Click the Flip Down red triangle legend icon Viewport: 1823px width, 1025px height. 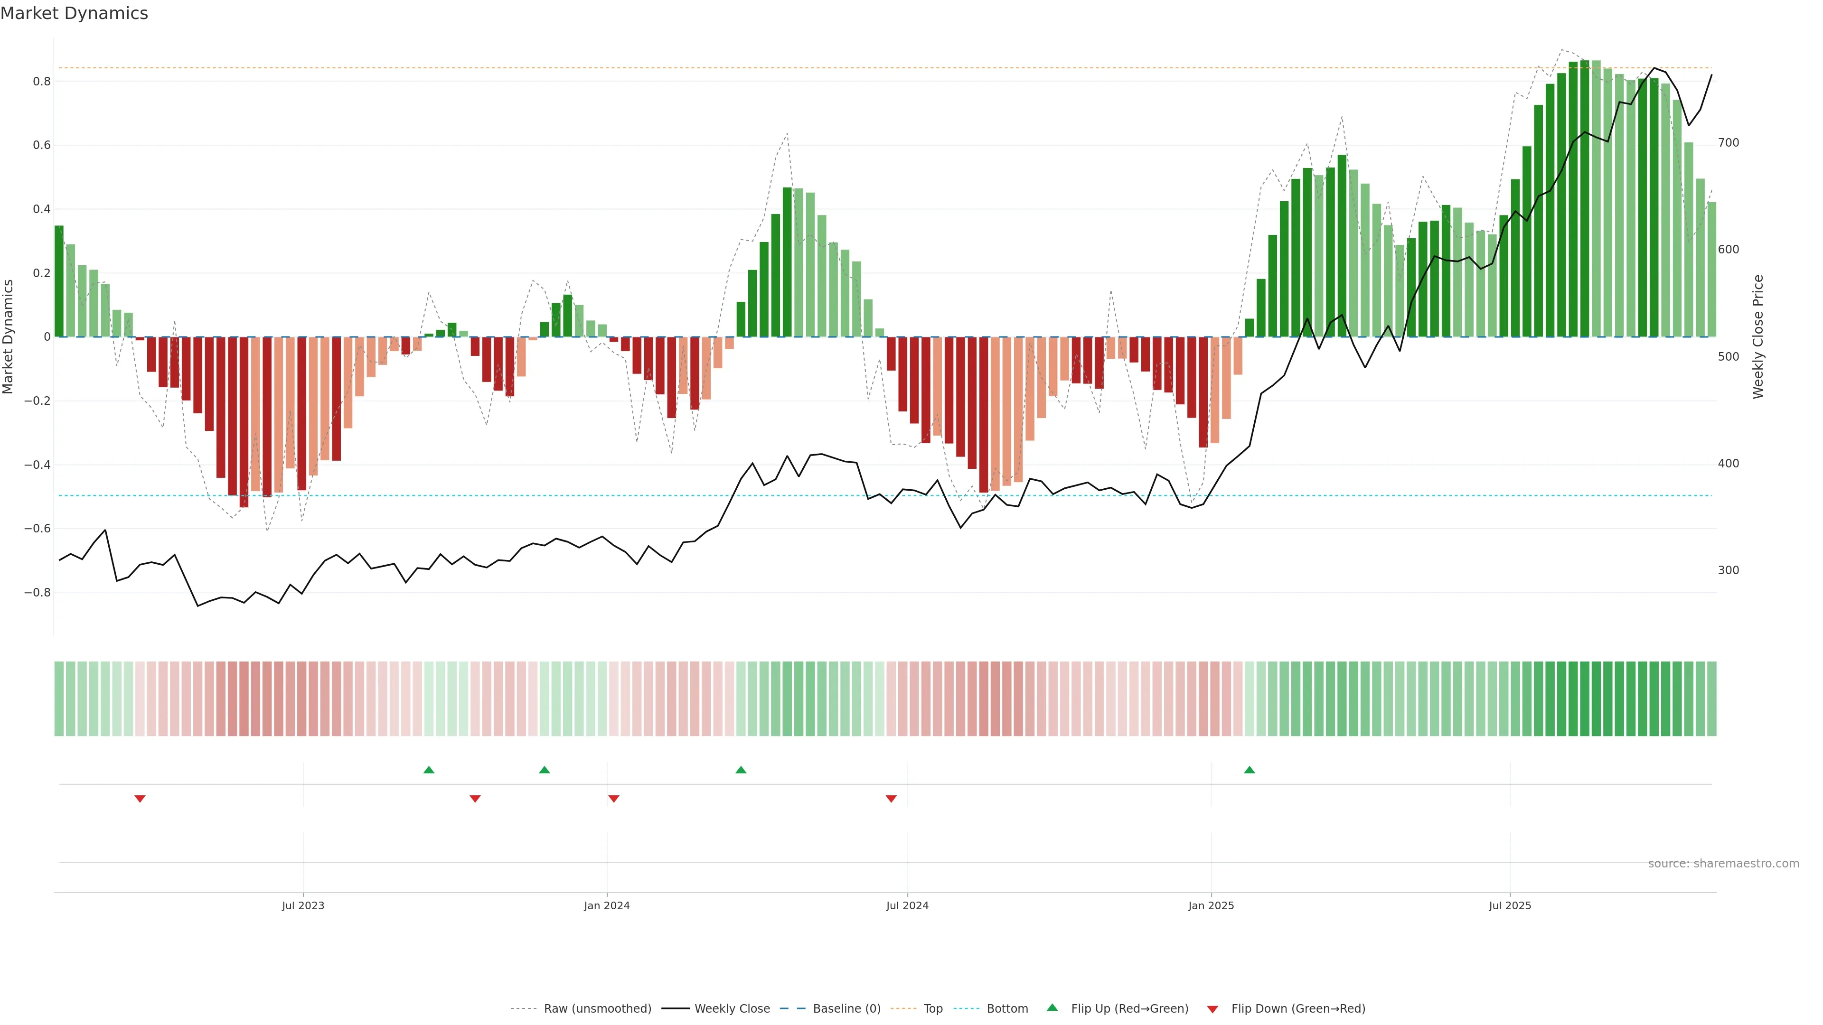1212,1009
